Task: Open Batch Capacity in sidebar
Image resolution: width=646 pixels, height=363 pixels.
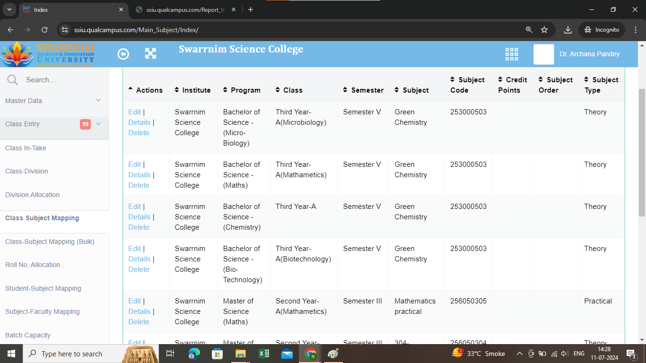Action: [28, 335]
